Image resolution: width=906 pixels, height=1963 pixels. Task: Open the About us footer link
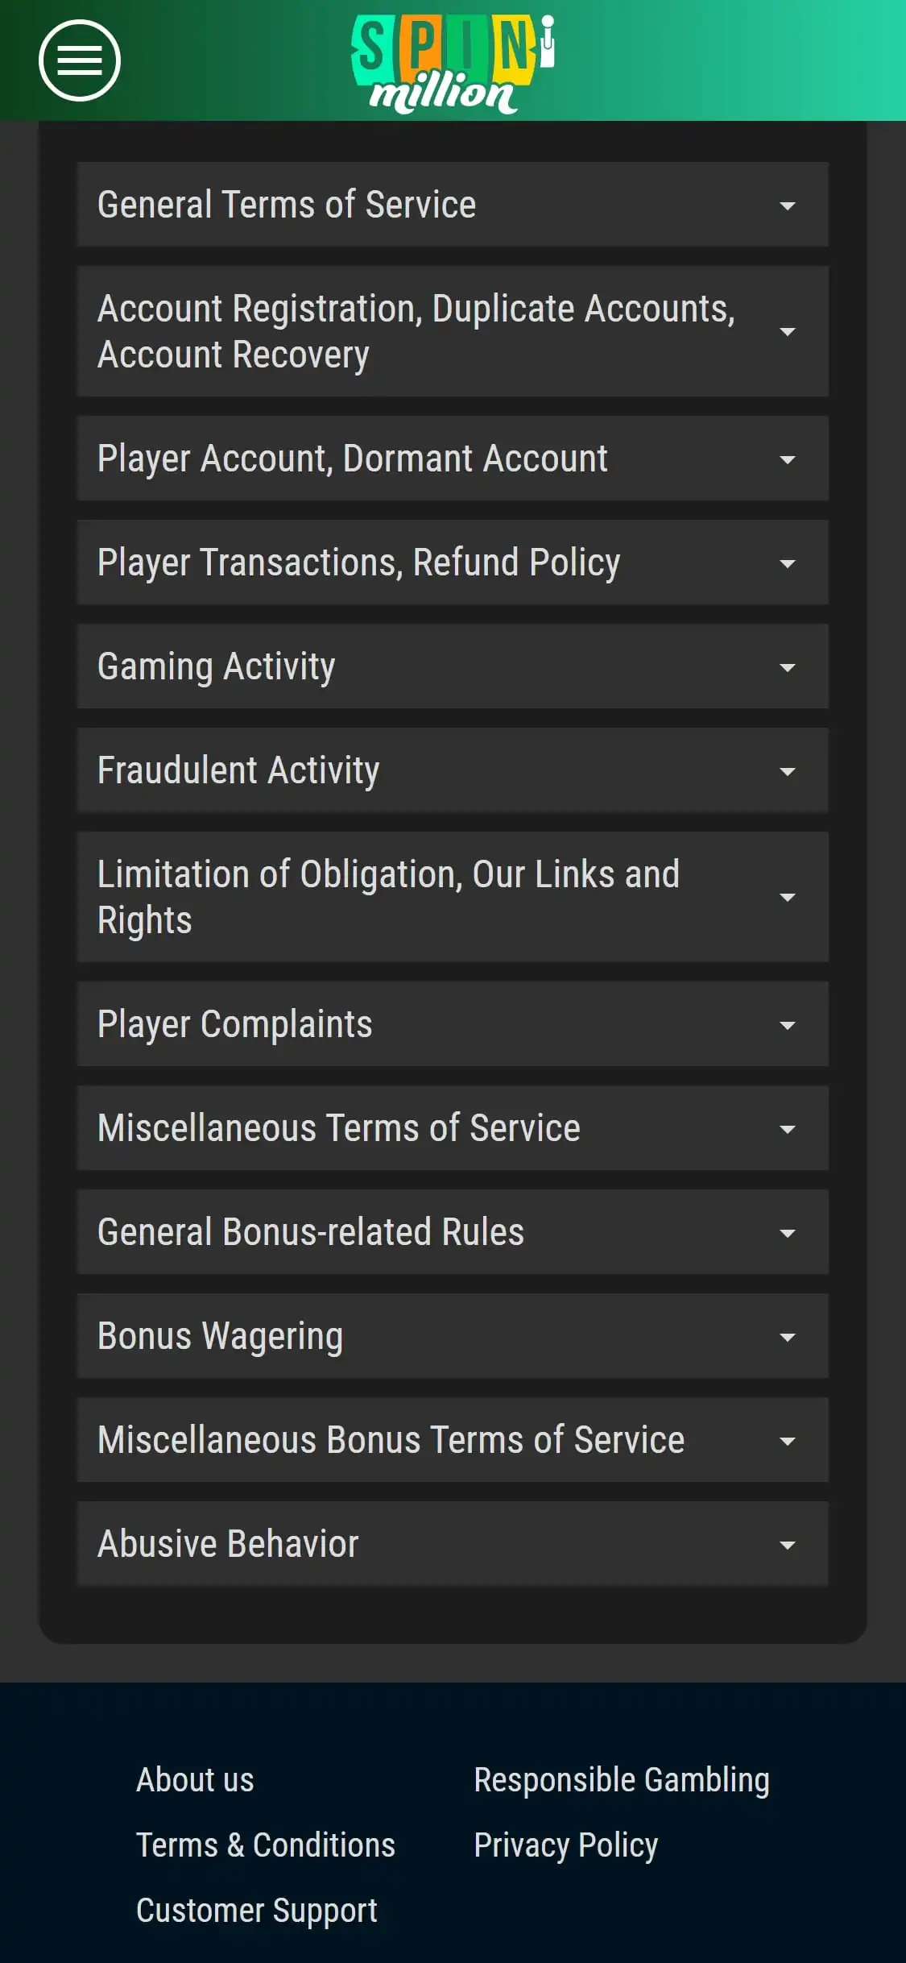coord(195,1779)
